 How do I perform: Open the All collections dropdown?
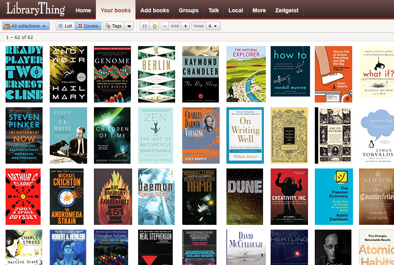[26, 26]
